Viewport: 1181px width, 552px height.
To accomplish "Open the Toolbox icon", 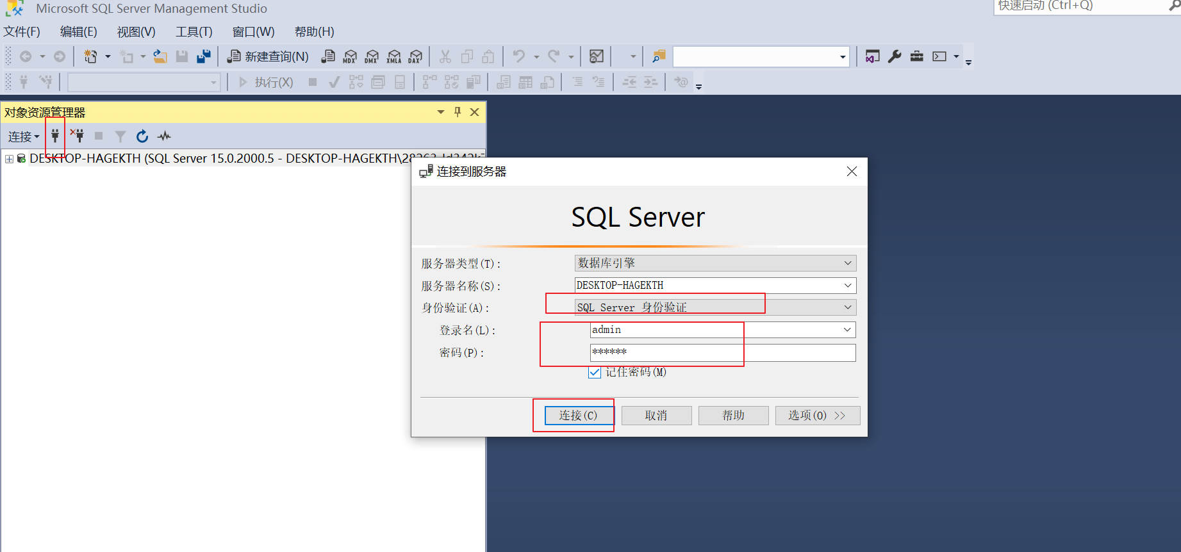I will [917, 56].
